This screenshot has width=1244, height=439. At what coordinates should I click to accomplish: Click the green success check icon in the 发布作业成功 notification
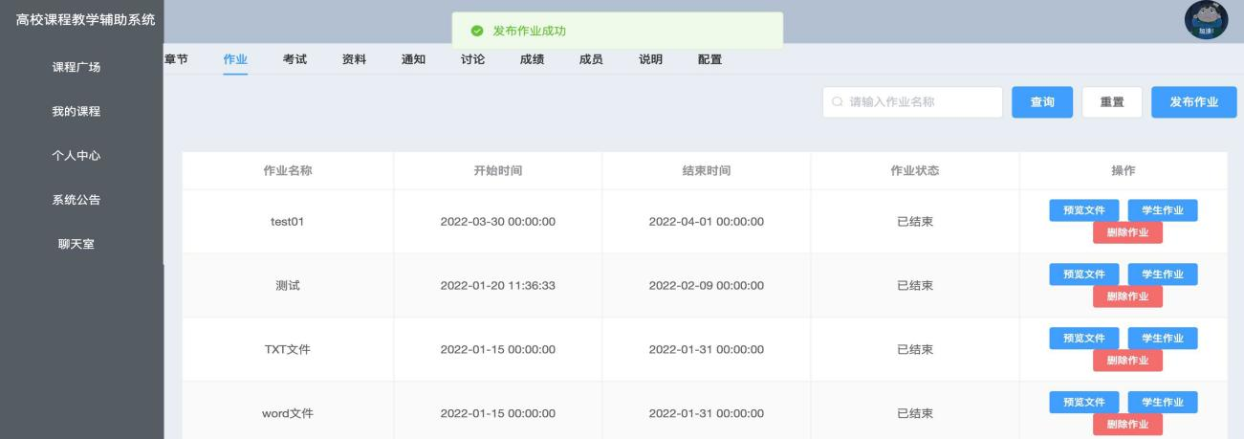[x=476, y=32]
